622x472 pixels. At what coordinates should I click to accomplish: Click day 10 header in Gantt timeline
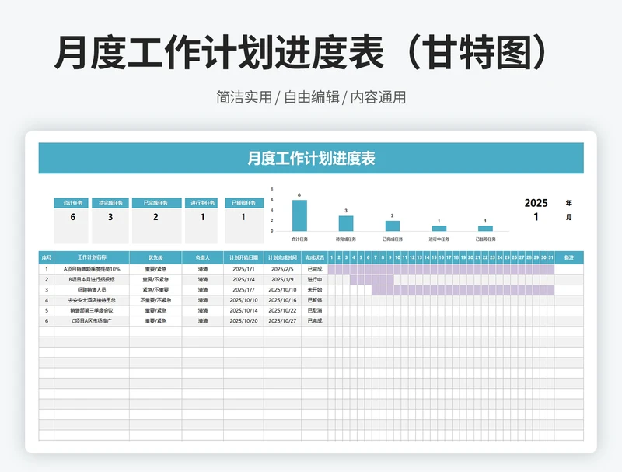(x=397, y=257)
